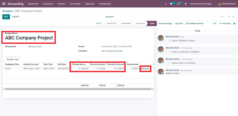Sort by Practical Amount column header

coord(98,64)
